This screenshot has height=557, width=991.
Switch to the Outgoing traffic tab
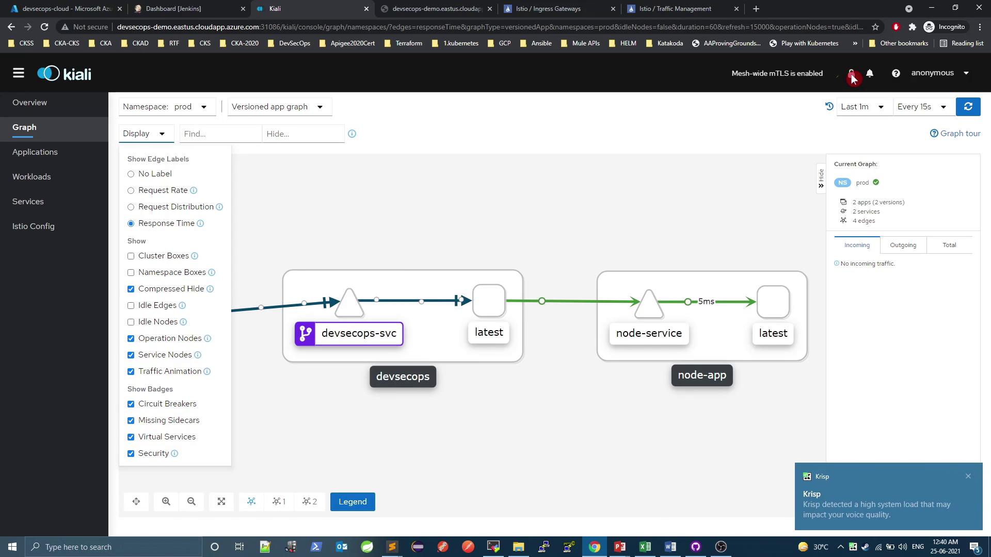click(x=903, y=245)
